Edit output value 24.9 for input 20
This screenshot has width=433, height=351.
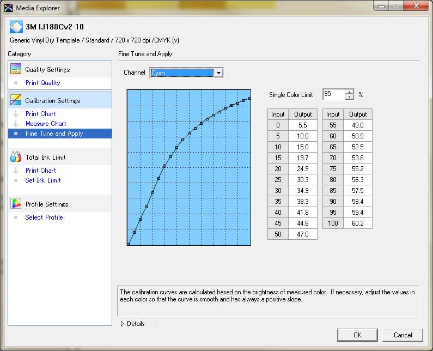[303, 168]
